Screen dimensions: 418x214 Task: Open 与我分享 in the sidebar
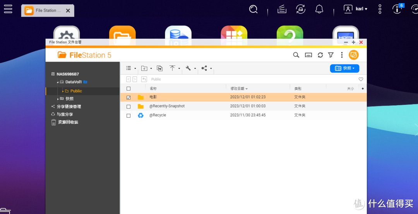[65, 114]
